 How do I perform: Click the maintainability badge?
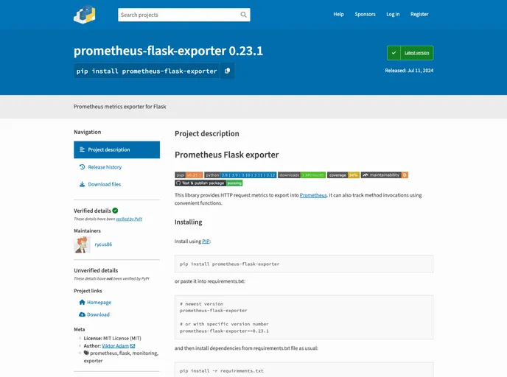click(x=385, y=175)
